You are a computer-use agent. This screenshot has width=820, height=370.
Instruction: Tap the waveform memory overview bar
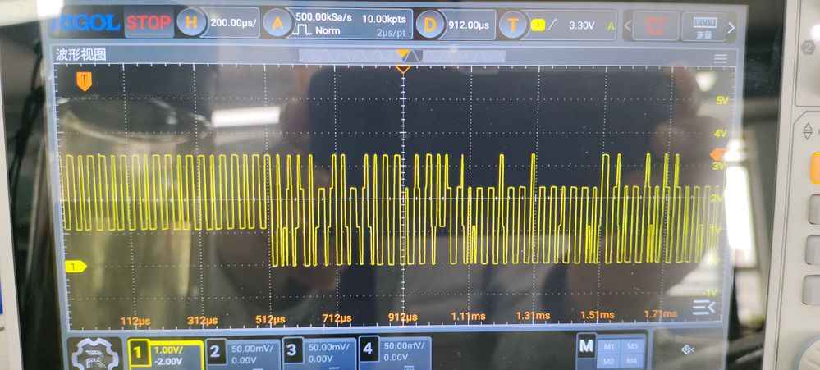coord(402,56)
